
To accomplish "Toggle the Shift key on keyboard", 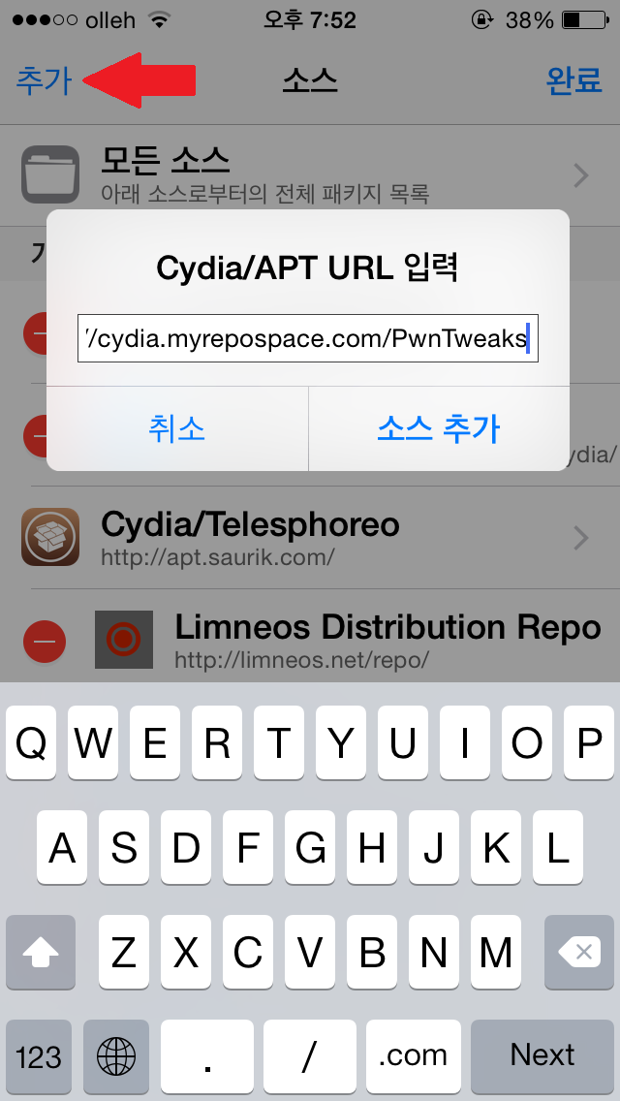I will [41, 952].
